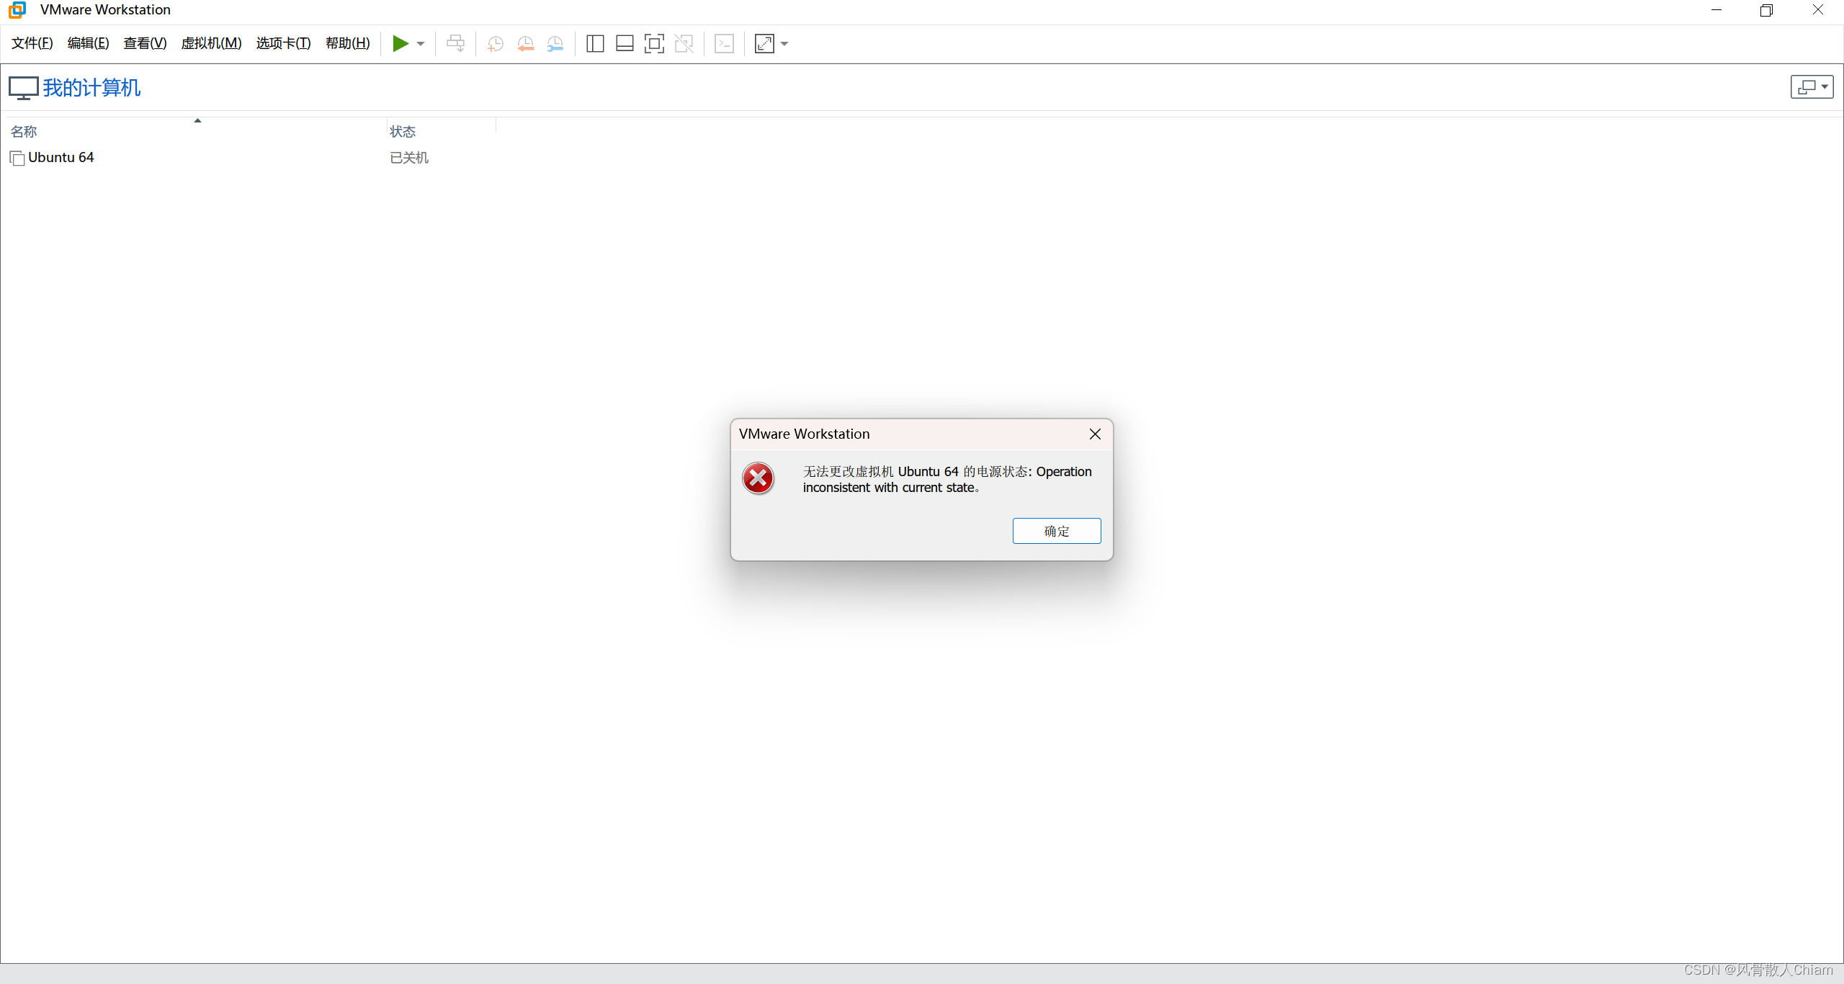Image resolution: width=1844 pixels, height=984 pixels.
Task: Click the send Ctrl+Alt+Del icon
Action: 455,44
